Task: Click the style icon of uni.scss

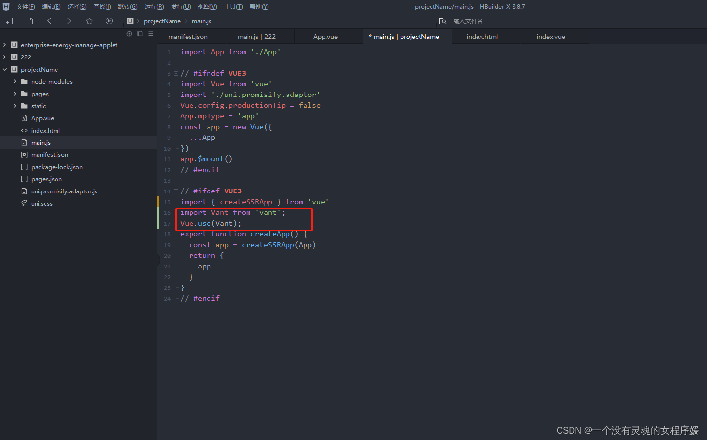Action: 24,203
